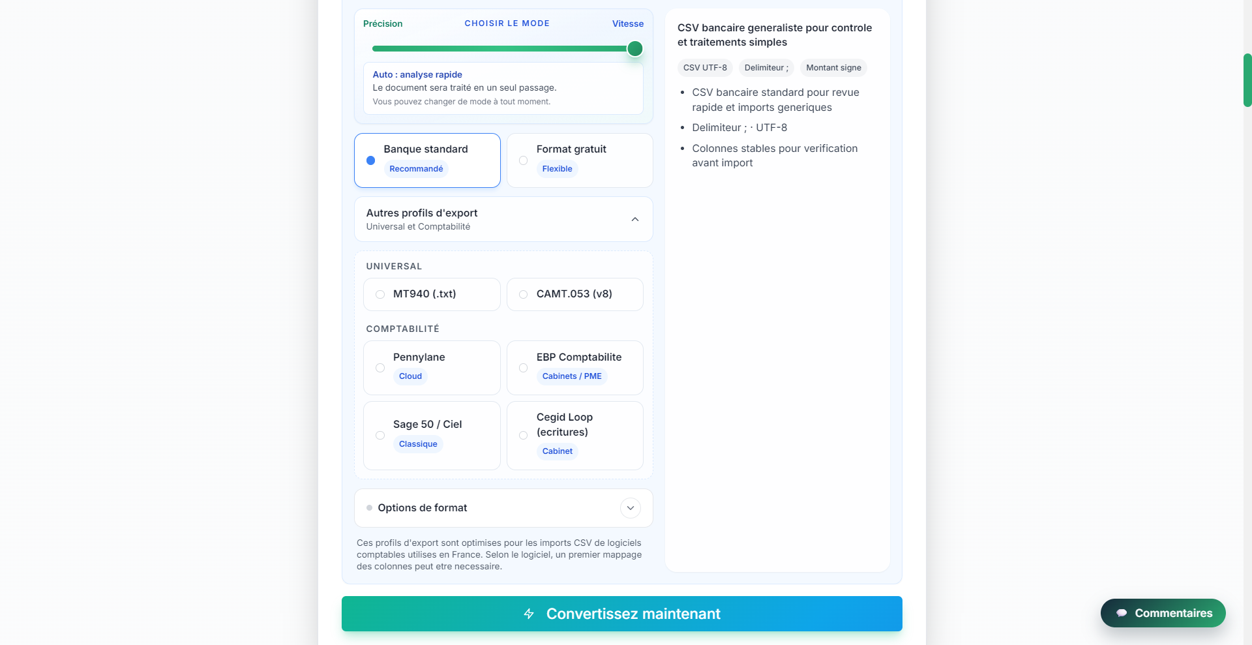The image size is (1252, 645).
Task: Click the speech bubble icon in Commentaires
Action: point(1122,613)
